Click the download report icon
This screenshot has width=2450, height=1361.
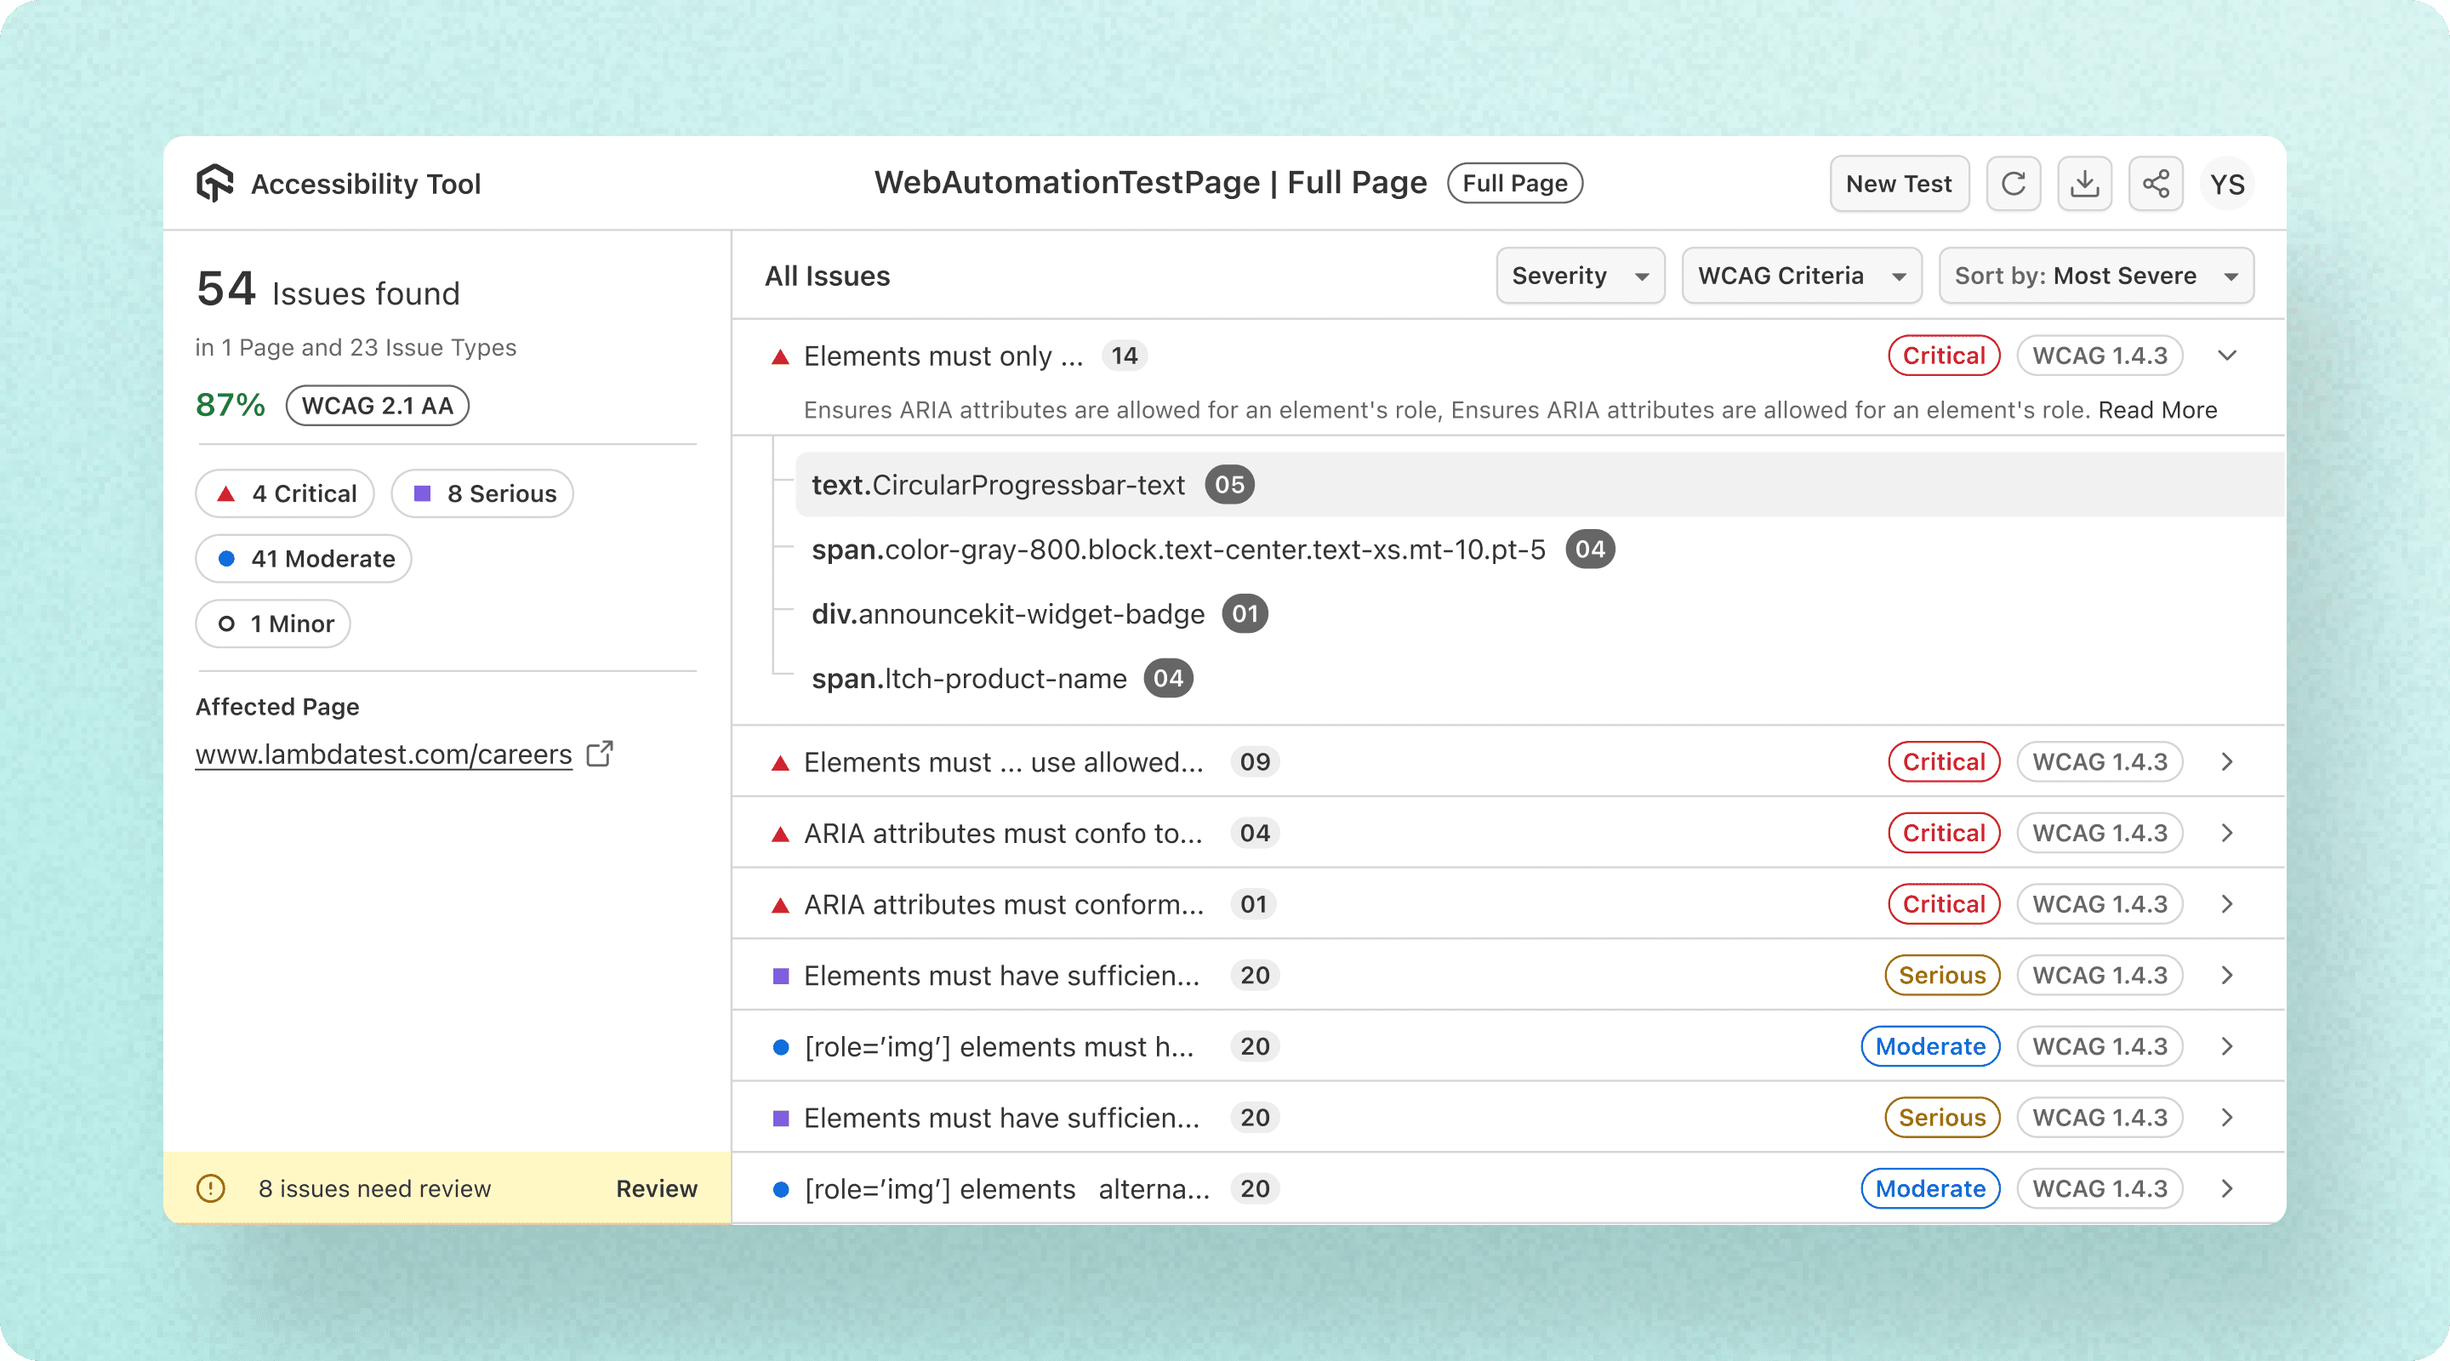tap(2084, 184)
